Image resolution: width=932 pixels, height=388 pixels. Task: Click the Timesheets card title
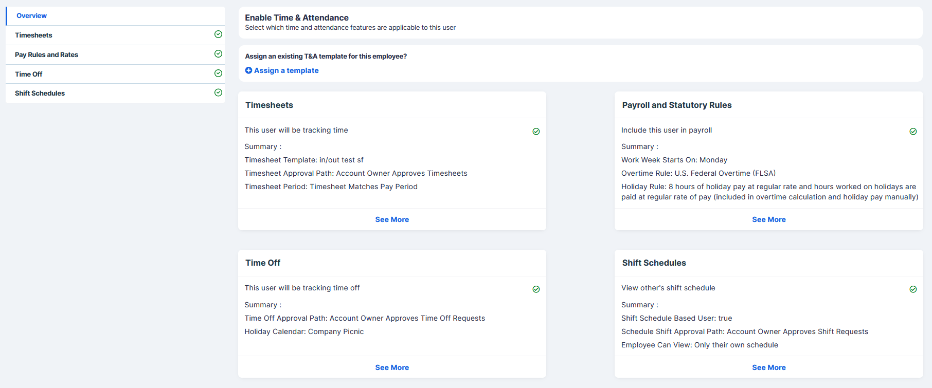coord(269,105)
